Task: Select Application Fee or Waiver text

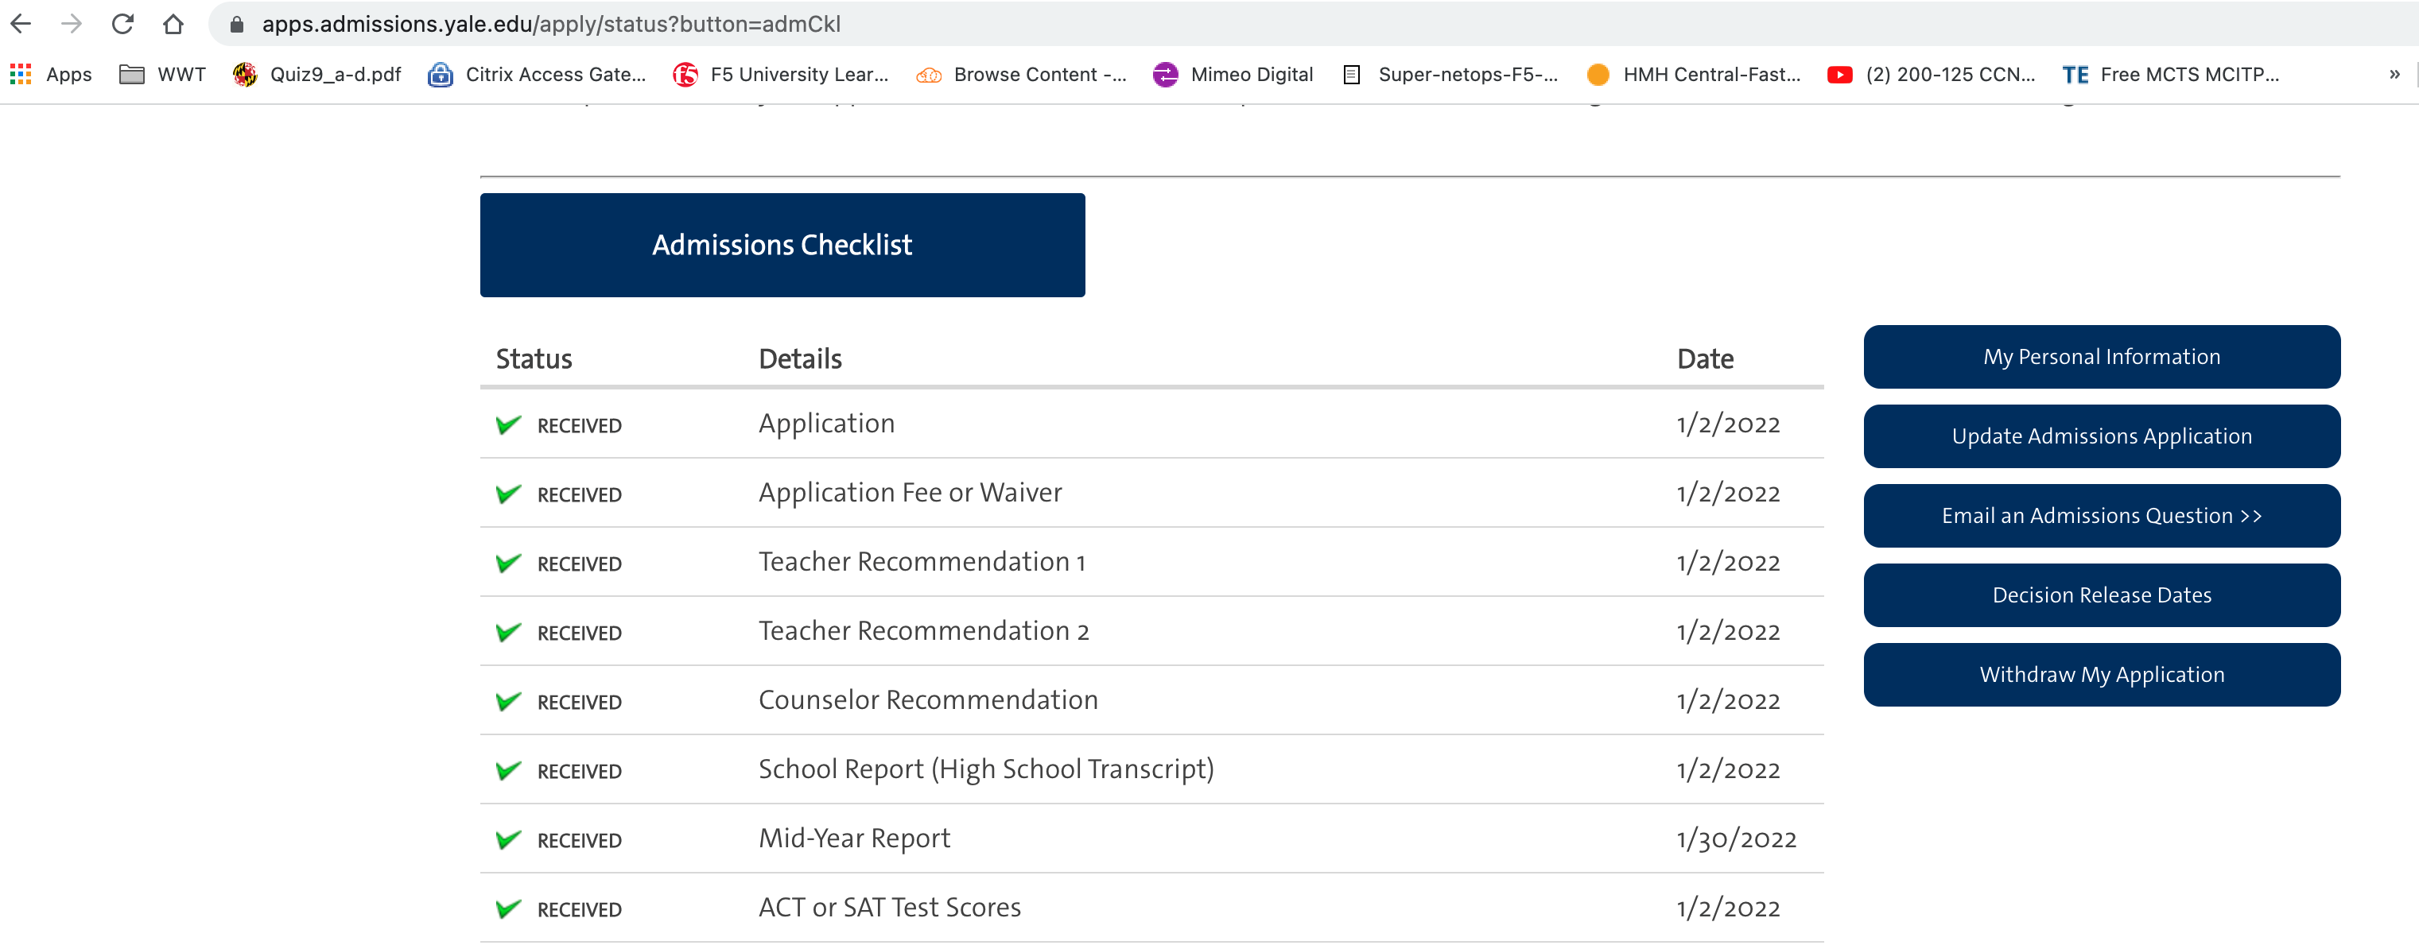Action: click(910, 493)
